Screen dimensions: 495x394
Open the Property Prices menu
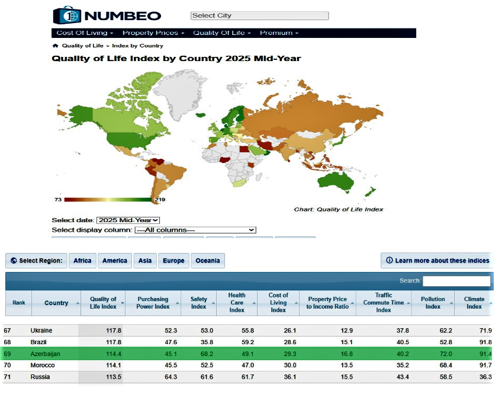(153, 33)
